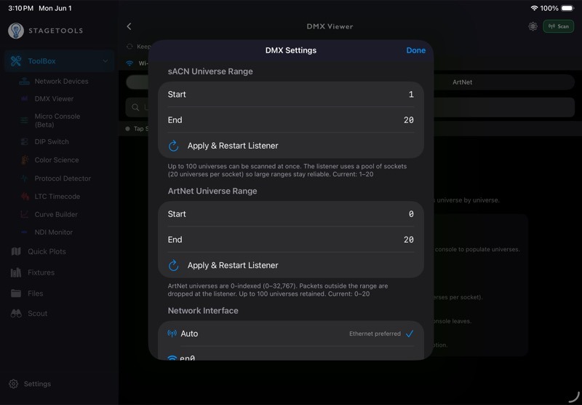Click the sidebar Settings gear icon
This screenshot has height=405, width=582.
pos(13,384)
